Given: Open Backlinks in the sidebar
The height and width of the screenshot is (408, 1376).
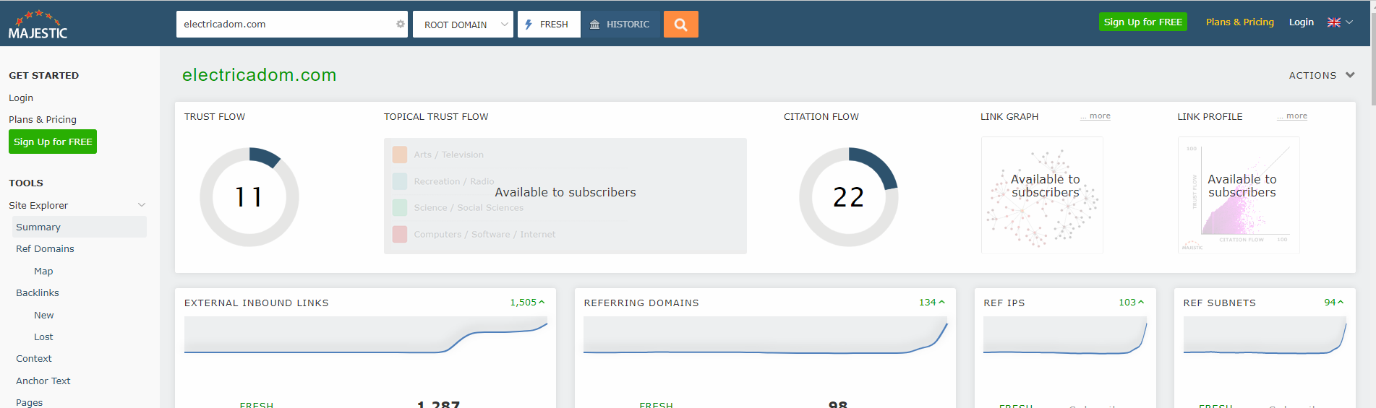Looking at the screenshot, I should point(38,292).
